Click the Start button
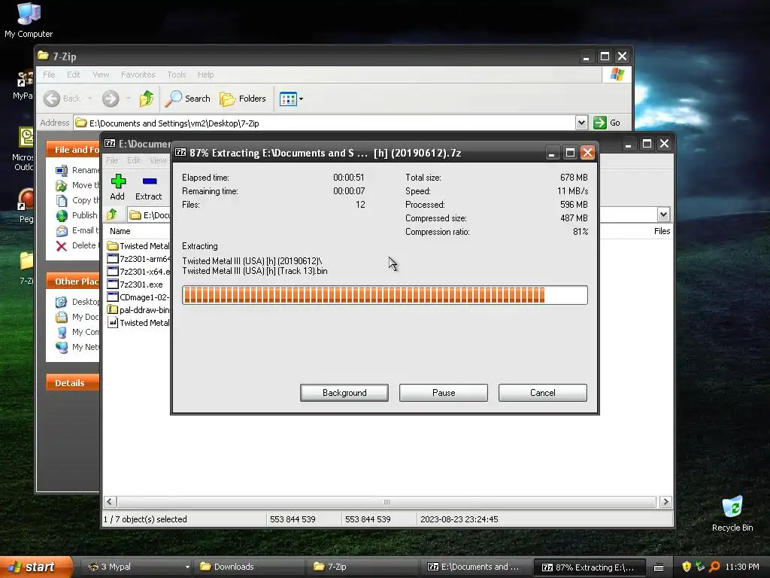This screenshot has width=770, height=578. [37, 567]
